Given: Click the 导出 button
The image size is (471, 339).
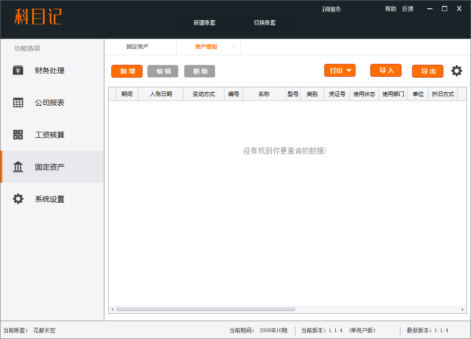Looking at the screenshot, I should pos(428,71).
